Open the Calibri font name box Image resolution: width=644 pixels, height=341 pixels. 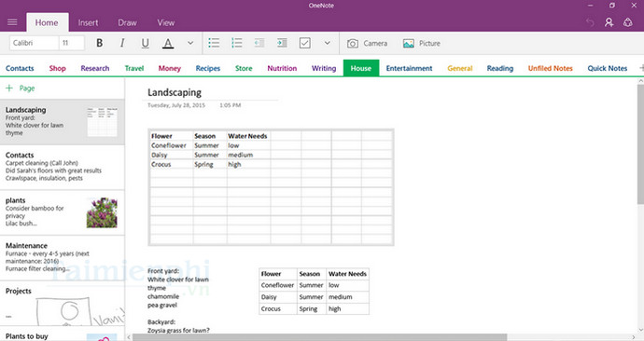(34, 43)
